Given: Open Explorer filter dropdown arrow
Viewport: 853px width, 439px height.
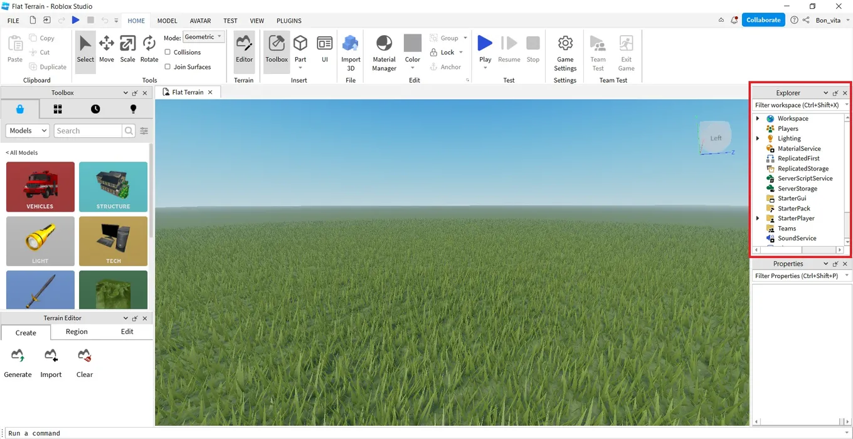Looking at the screenshot, I should (x=847, y=105).
